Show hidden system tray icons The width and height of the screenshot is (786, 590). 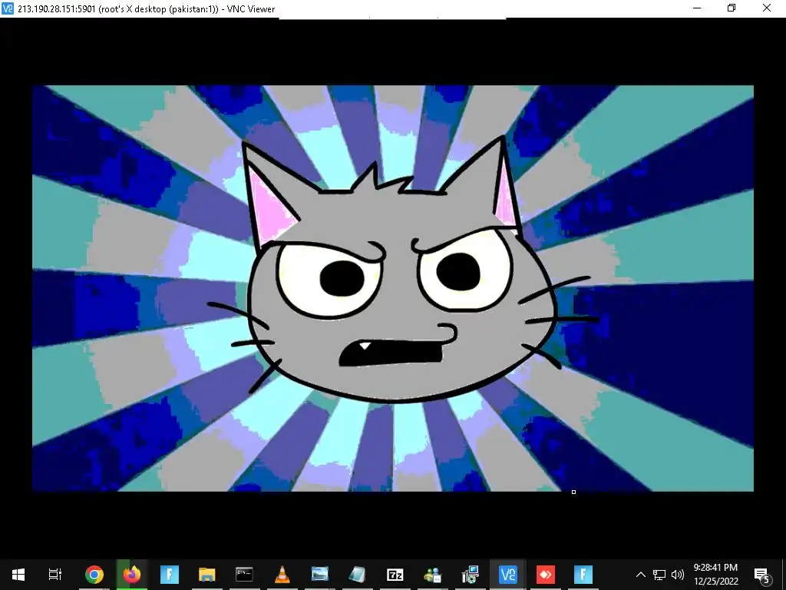click(641, 575)
